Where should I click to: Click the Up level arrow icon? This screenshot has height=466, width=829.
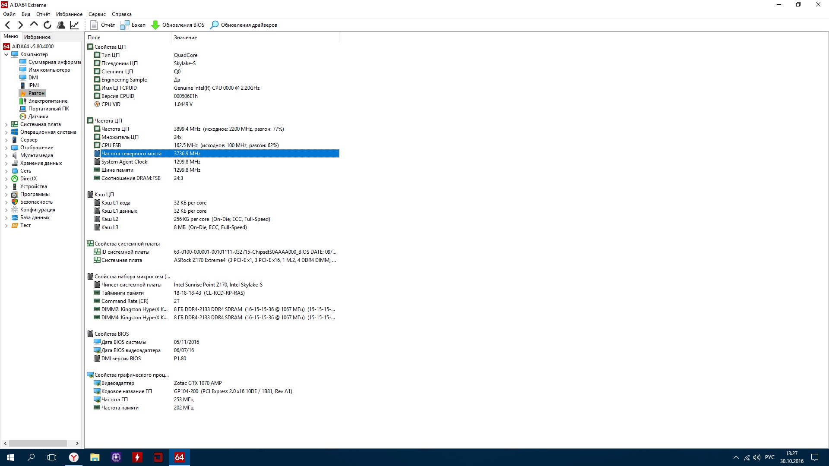point(34,25)
